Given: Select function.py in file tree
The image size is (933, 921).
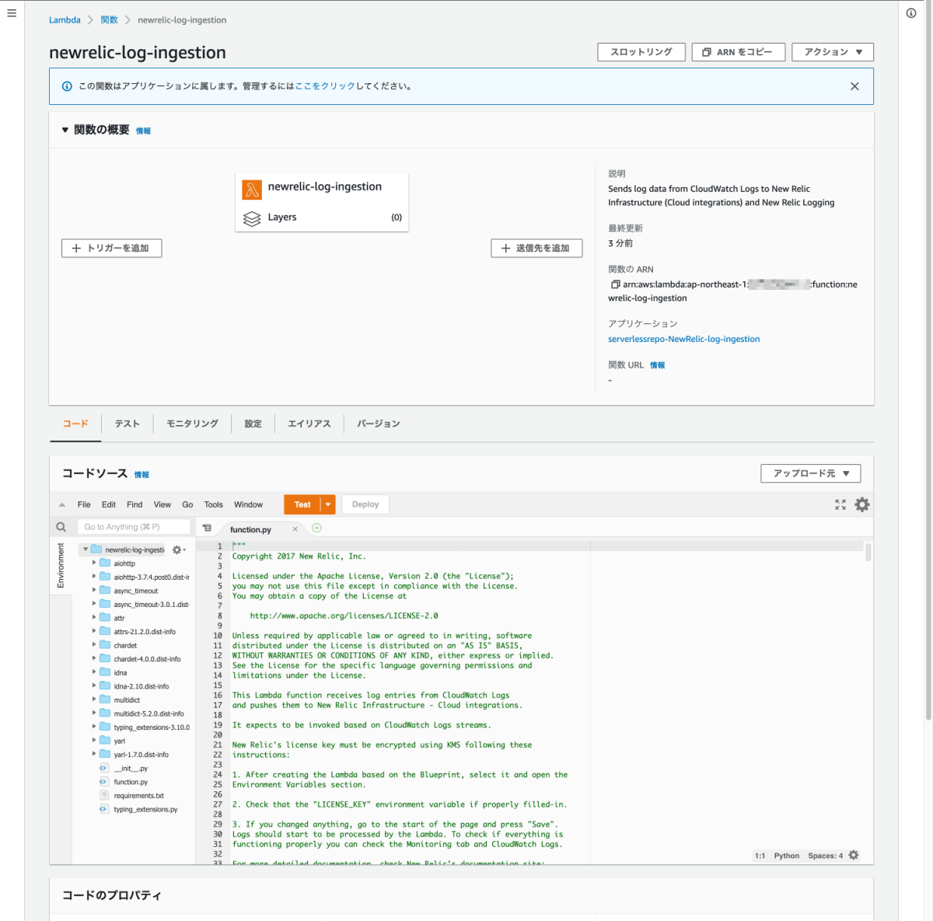Looking at the screenshot, I should pos(131,782).
